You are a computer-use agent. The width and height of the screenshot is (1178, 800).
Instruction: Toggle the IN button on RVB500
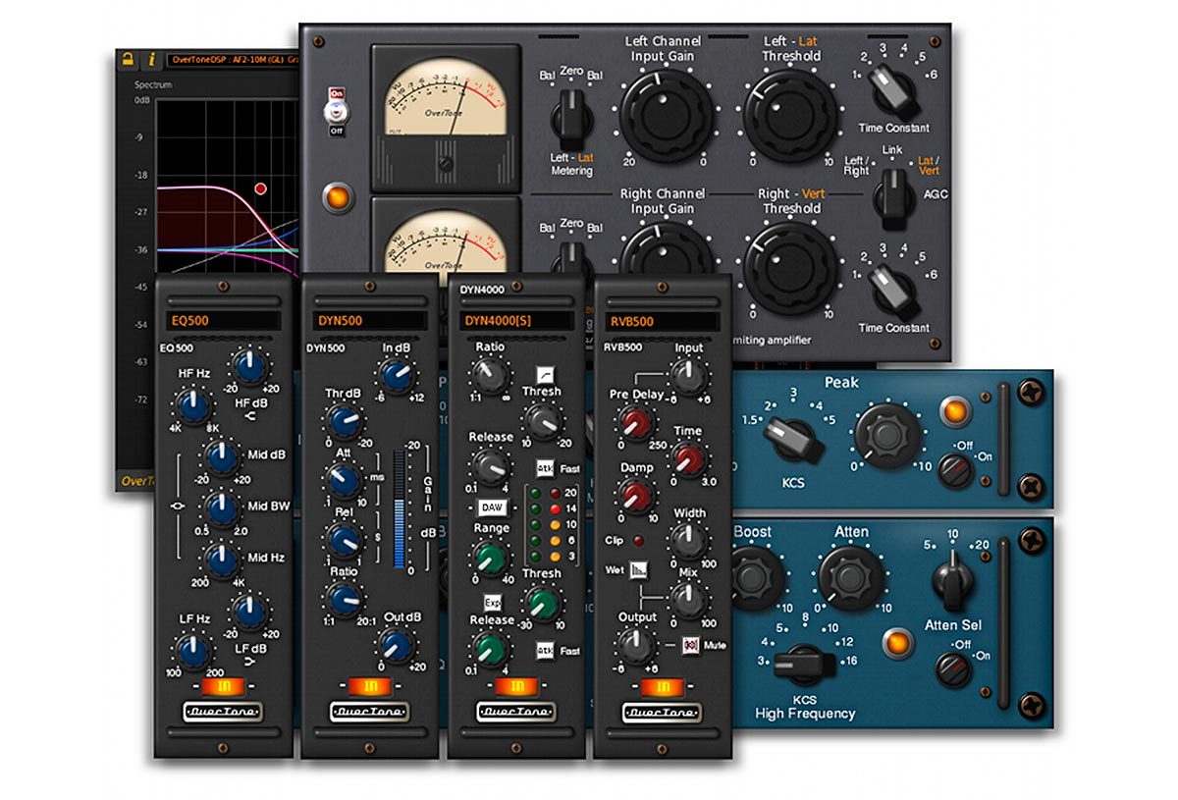(662, 685)
